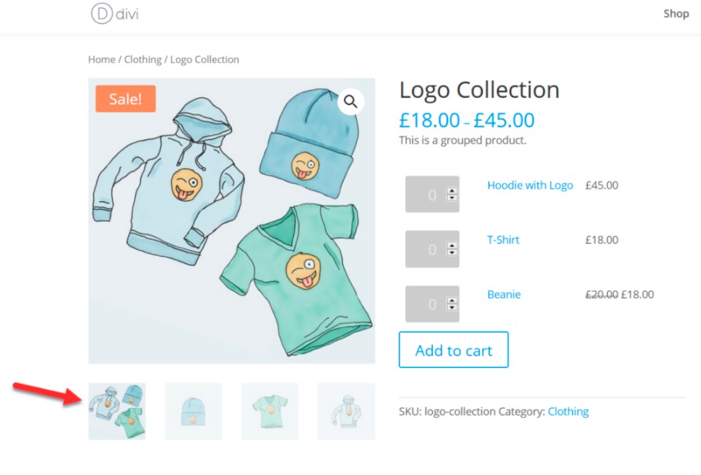Decrease Beanie quantity by one
Image resolution: width=701 pixels, height=475 pixels.
pos(452,309)
